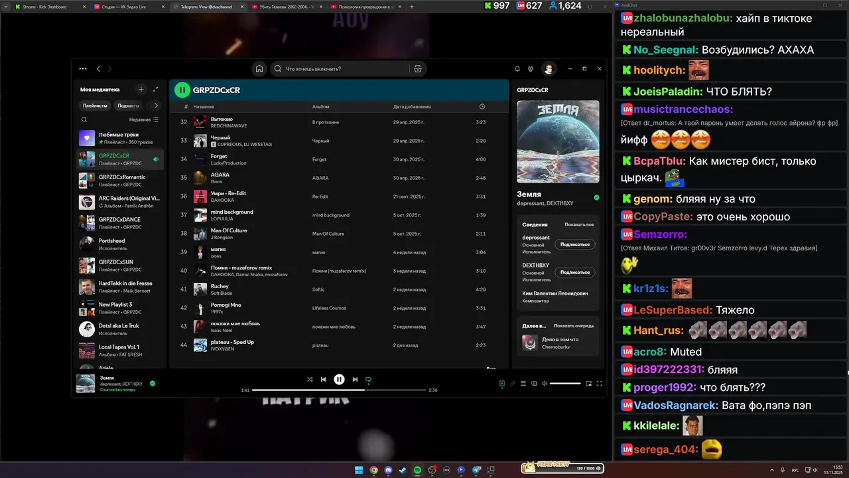Select the track Forget by LuckyProduction

pyautogui.click(x=339, y=159)
